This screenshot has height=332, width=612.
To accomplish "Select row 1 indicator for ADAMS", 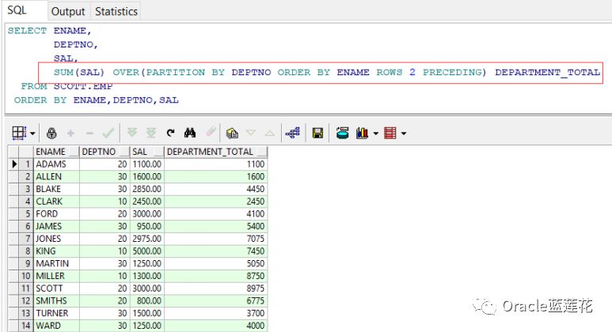I will pyautogui.click(x=14, y=164).
